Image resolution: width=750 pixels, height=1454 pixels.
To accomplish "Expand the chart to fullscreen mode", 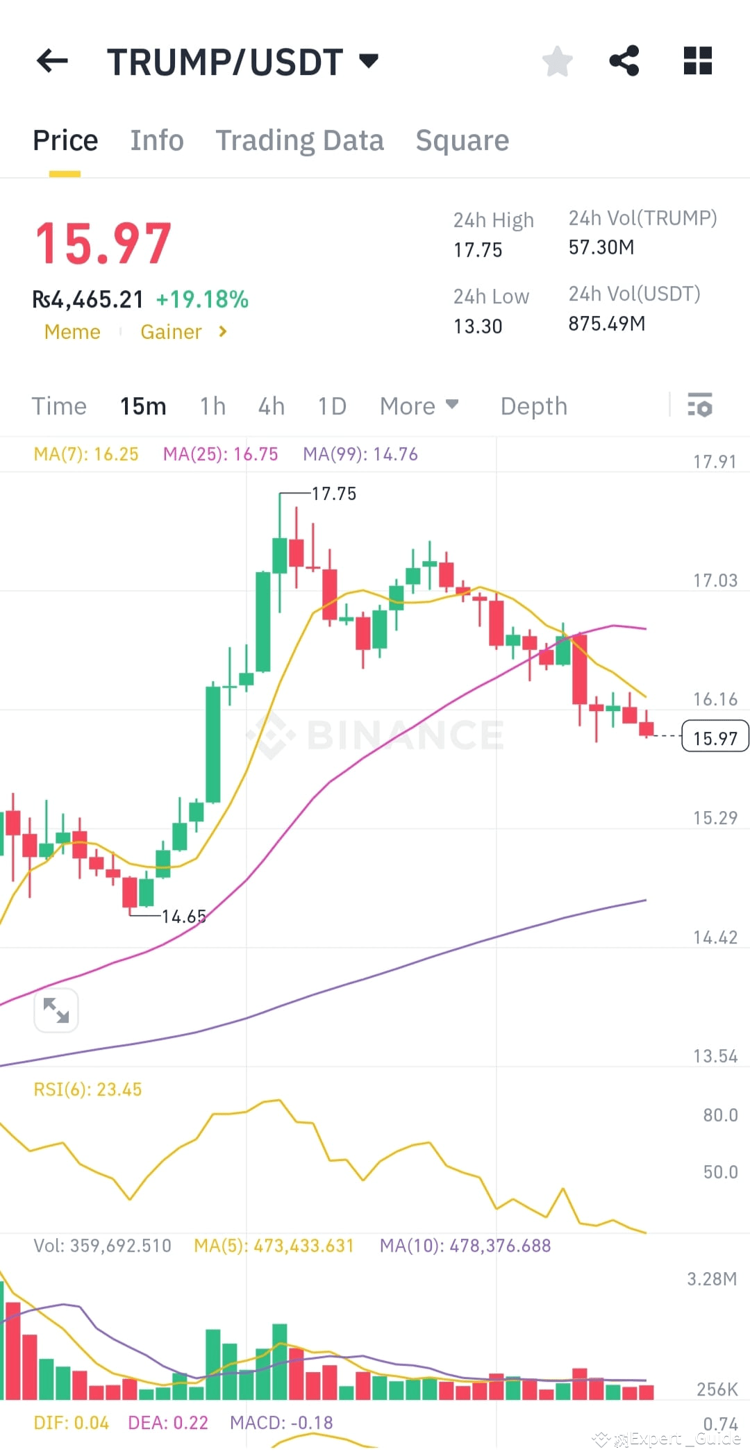I will [x=56, y=1011].
